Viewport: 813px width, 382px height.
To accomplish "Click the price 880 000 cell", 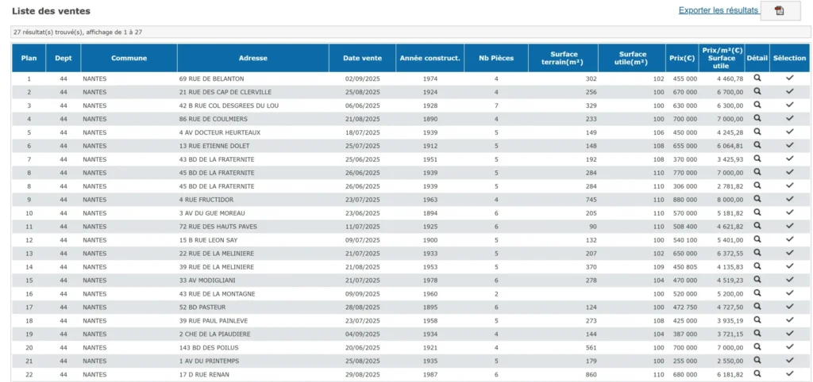I will coord(684,200).
